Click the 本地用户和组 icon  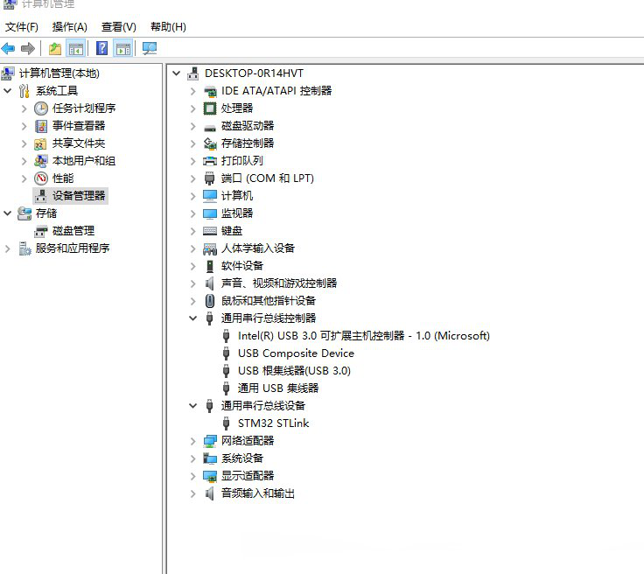(x=40, y=161)
